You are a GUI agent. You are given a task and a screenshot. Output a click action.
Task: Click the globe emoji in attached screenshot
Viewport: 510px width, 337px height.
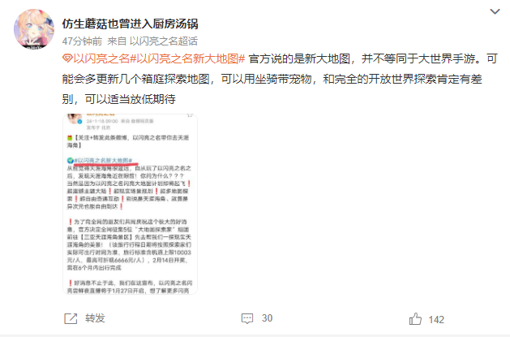71,161
